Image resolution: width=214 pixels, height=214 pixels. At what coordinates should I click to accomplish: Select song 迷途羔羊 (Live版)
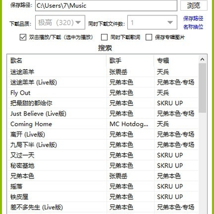pyautogui.click(x=34, y=83)
